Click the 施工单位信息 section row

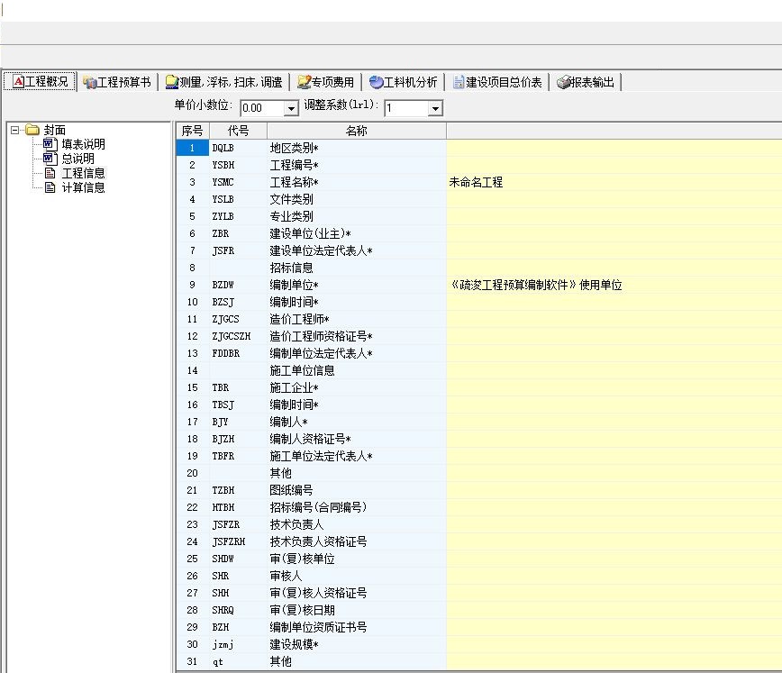478,370
